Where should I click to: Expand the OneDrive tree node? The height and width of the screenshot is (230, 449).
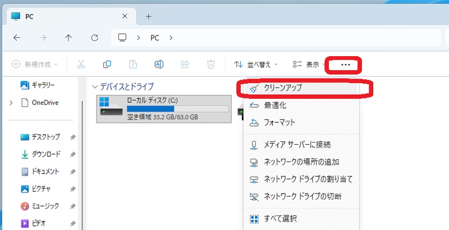(11, 103)
